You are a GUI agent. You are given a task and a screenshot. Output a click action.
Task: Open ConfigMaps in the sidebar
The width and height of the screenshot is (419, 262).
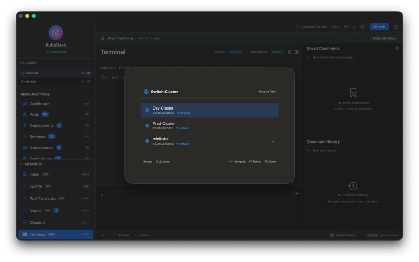(56, 158)
